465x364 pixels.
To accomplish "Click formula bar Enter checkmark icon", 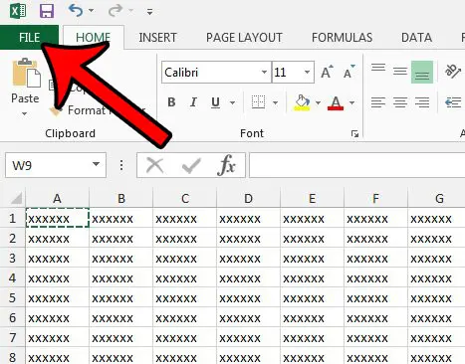I will point(191,166).
